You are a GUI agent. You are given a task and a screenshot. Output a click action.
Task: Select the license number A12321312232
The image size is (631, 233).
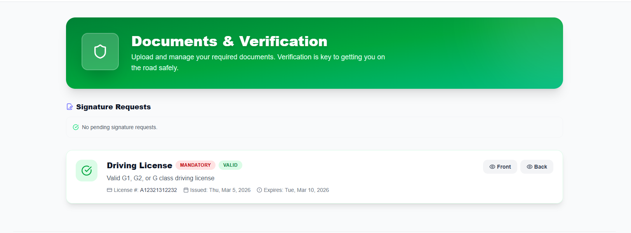tap(158, 190)
